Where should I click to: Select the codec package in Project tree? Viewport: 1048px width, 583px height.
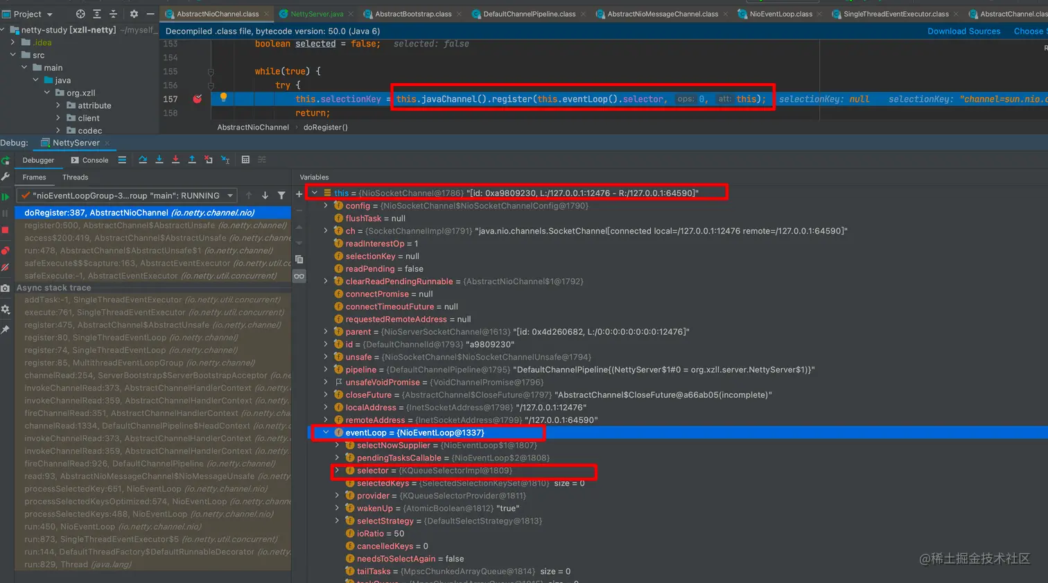pyautogui.click(x=90, y=130)
